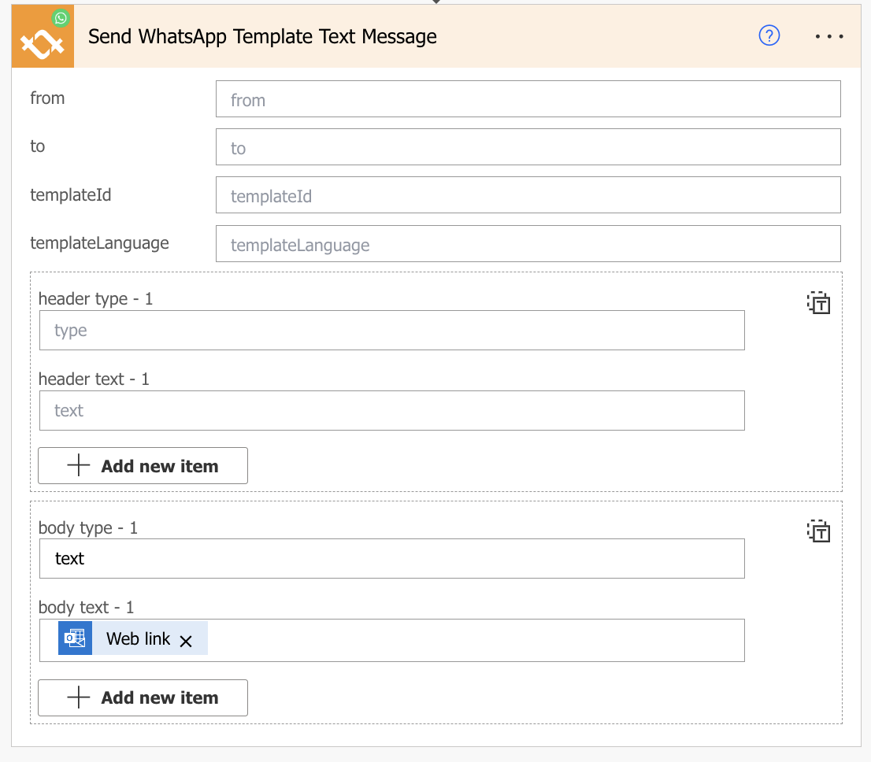This screenshot has height=762, width=871.
Task: Click empty space in body text field
Action: (473, 640)
